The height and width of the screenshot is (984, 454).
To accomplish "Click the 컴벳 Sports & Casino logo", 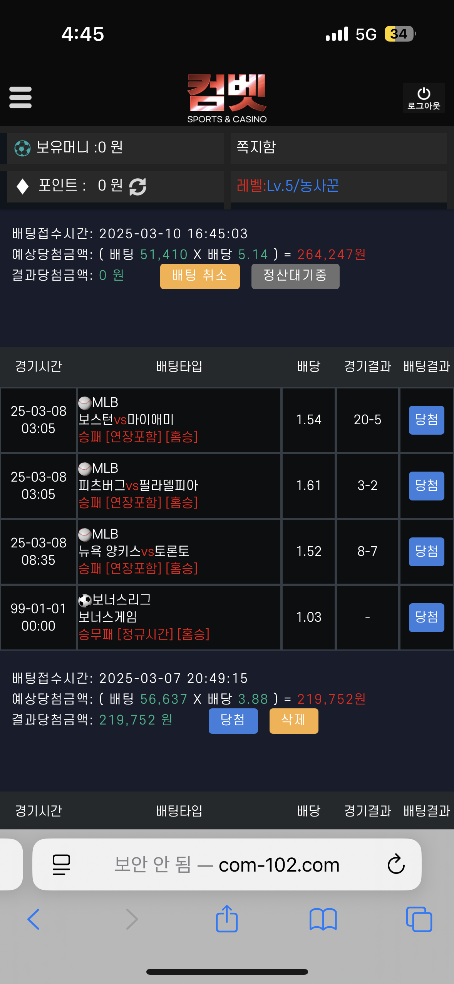I will click(227, 98).
